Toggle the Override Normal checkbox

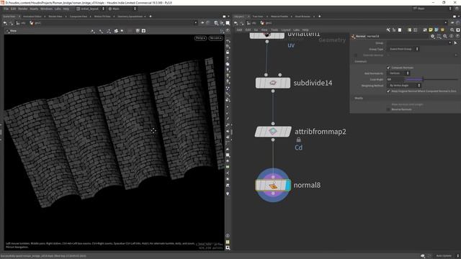[x=356, y=55]
